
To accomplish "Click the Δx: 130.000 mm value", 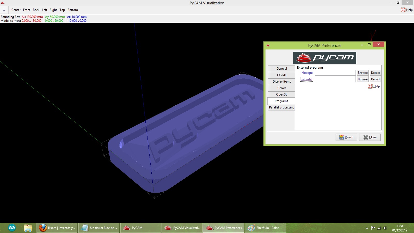I will [x=32, y=17].
